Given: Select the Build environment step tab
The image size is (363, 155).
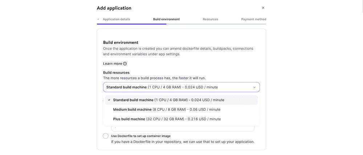Looking at the screenshot, I should click(166, 19).
